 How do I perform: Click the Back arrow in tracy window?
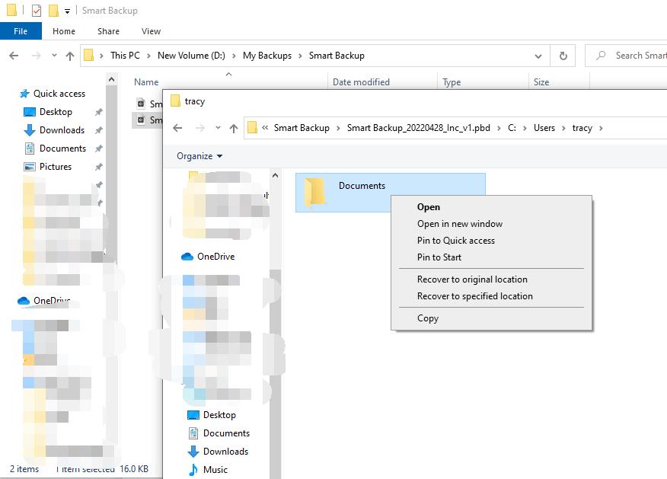click(178, 128)
